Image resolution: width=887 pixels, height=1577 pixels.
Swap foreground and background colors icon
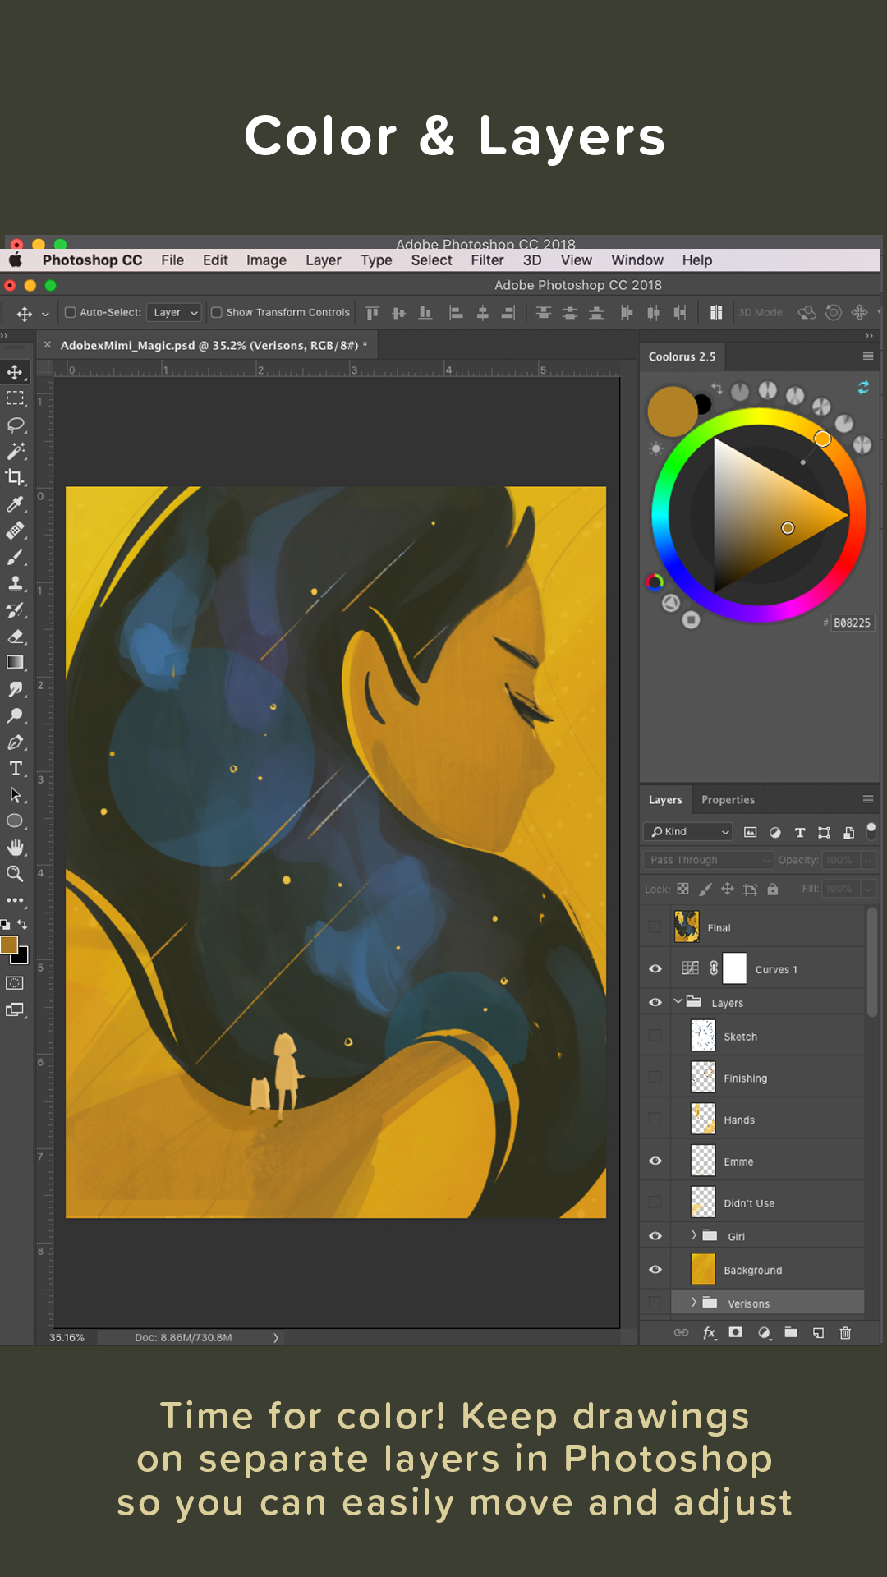point(22,925)
